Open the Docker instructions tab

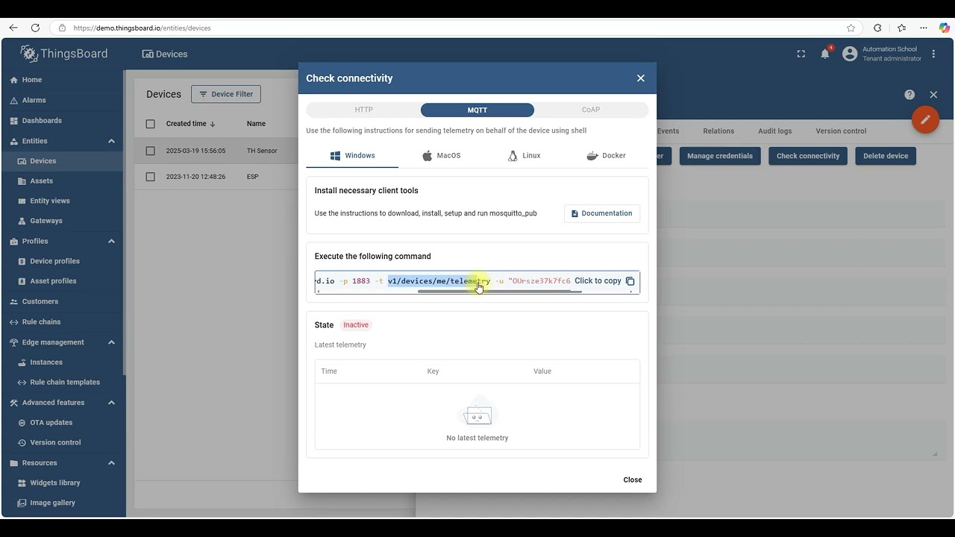tap(606, 156)
